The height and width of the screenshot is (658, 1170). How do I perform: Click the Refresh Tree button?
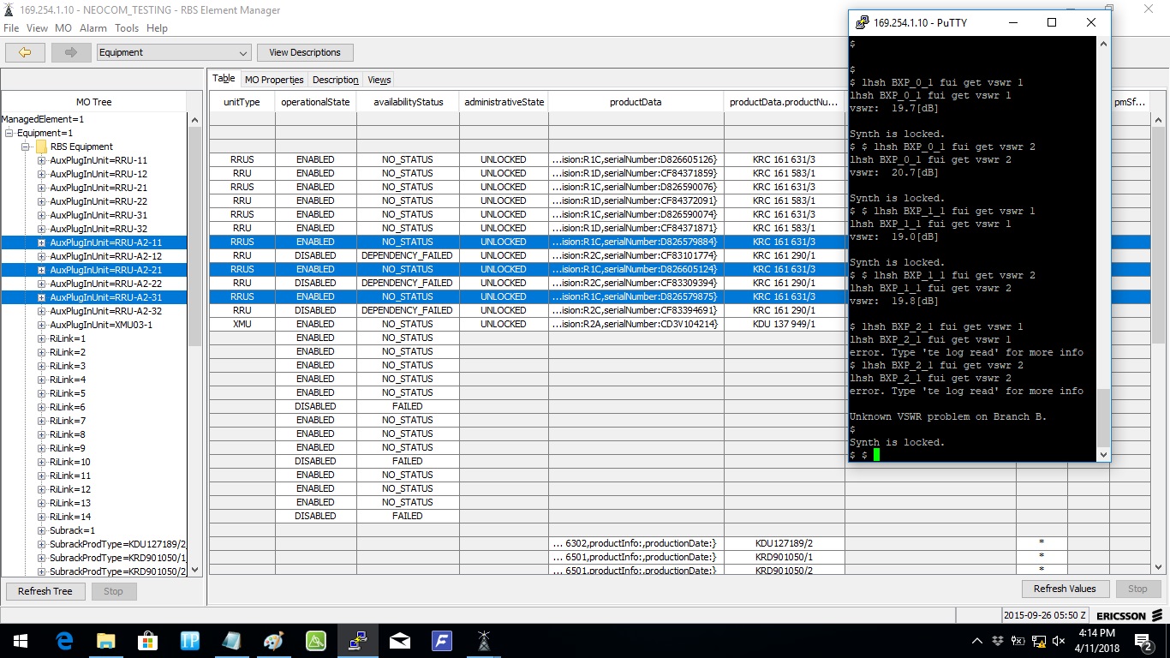pos(45,591)
